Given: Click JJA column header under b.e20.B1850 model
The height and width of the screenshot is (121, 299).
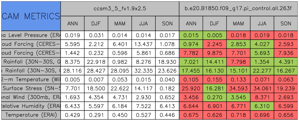Looking at the screenshot, I should (x=262, y=24).
